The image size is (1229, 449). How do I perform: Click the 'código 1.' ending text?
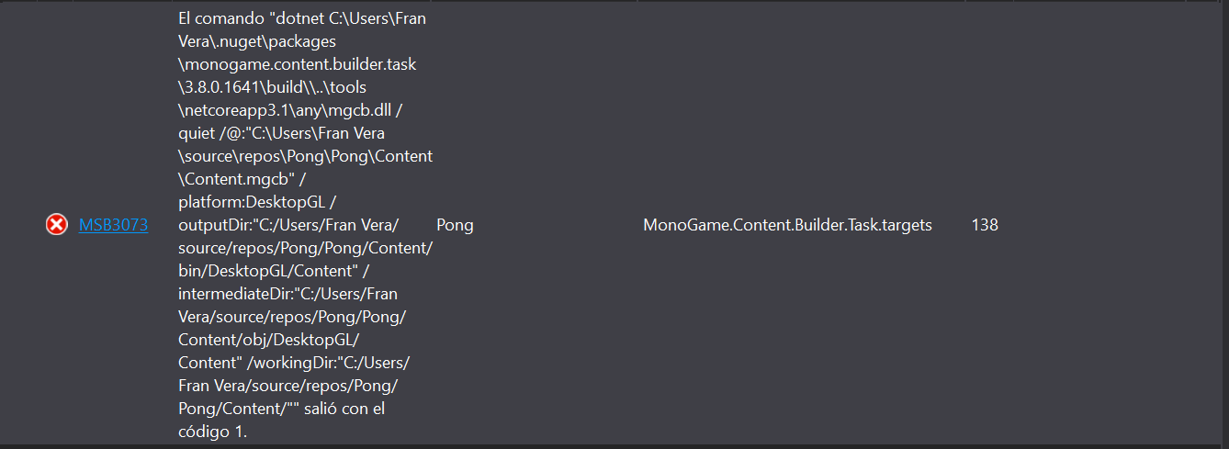[213, 432]
